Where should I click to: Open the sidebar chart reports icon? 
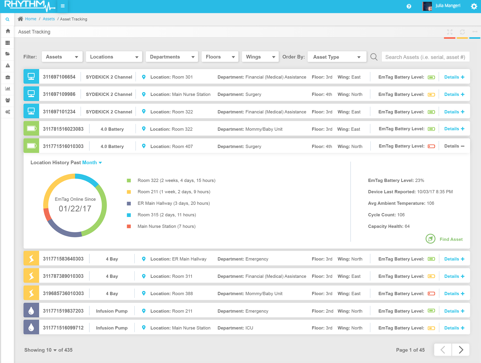coord(8,89)
